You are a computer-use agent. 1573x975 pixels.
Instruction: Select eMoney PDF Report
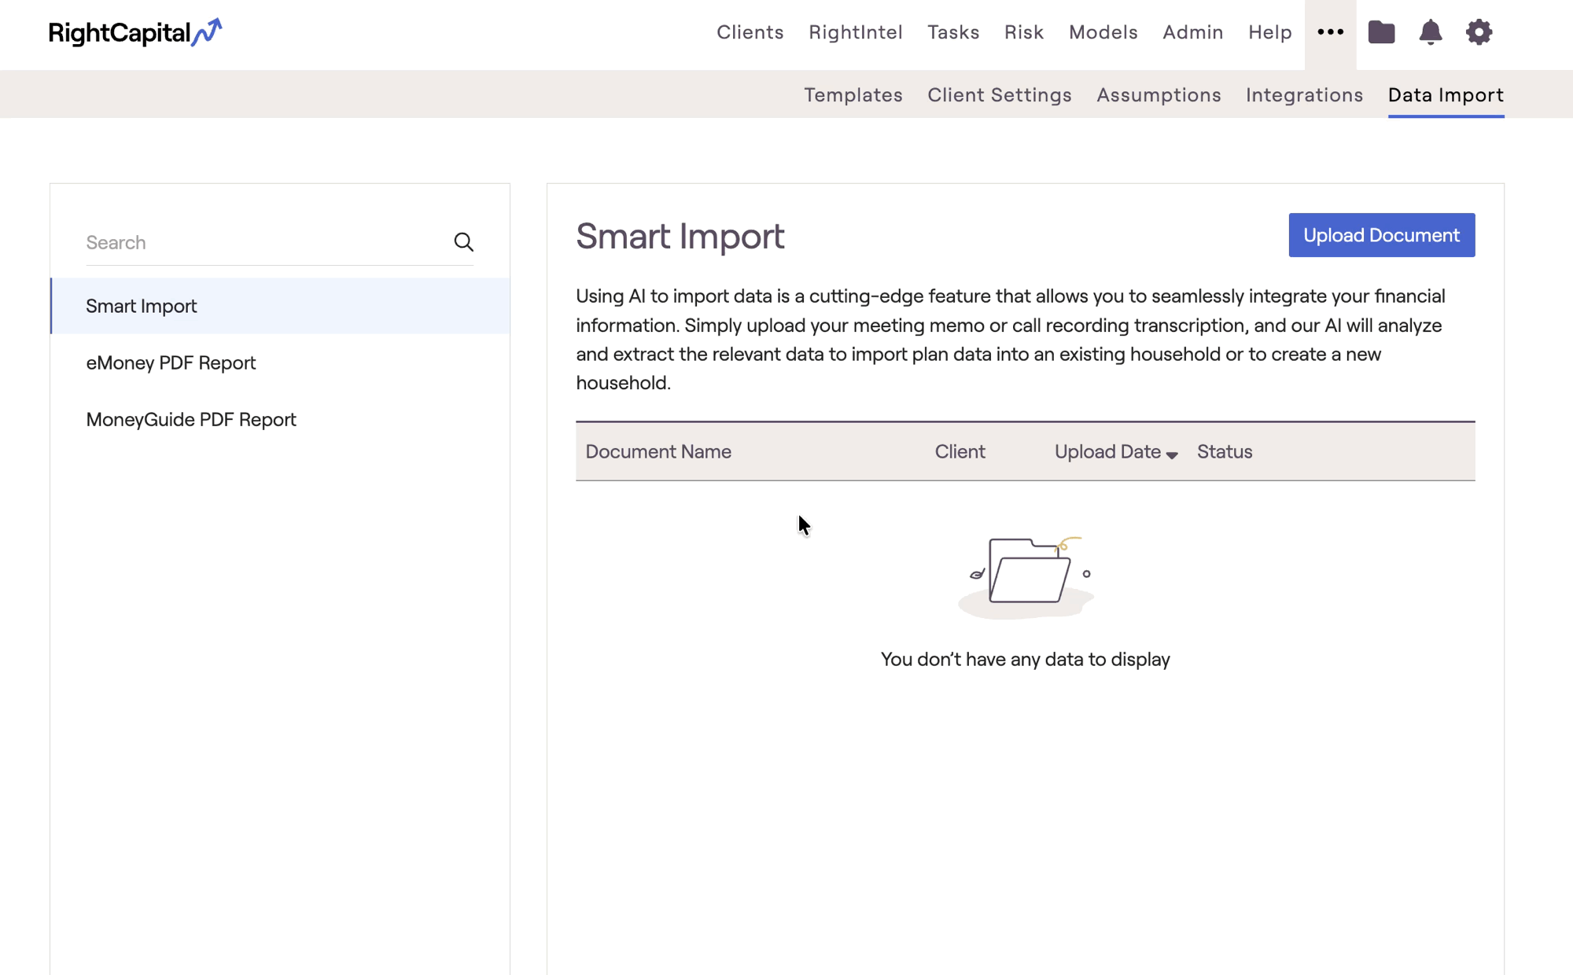point(171,362)
